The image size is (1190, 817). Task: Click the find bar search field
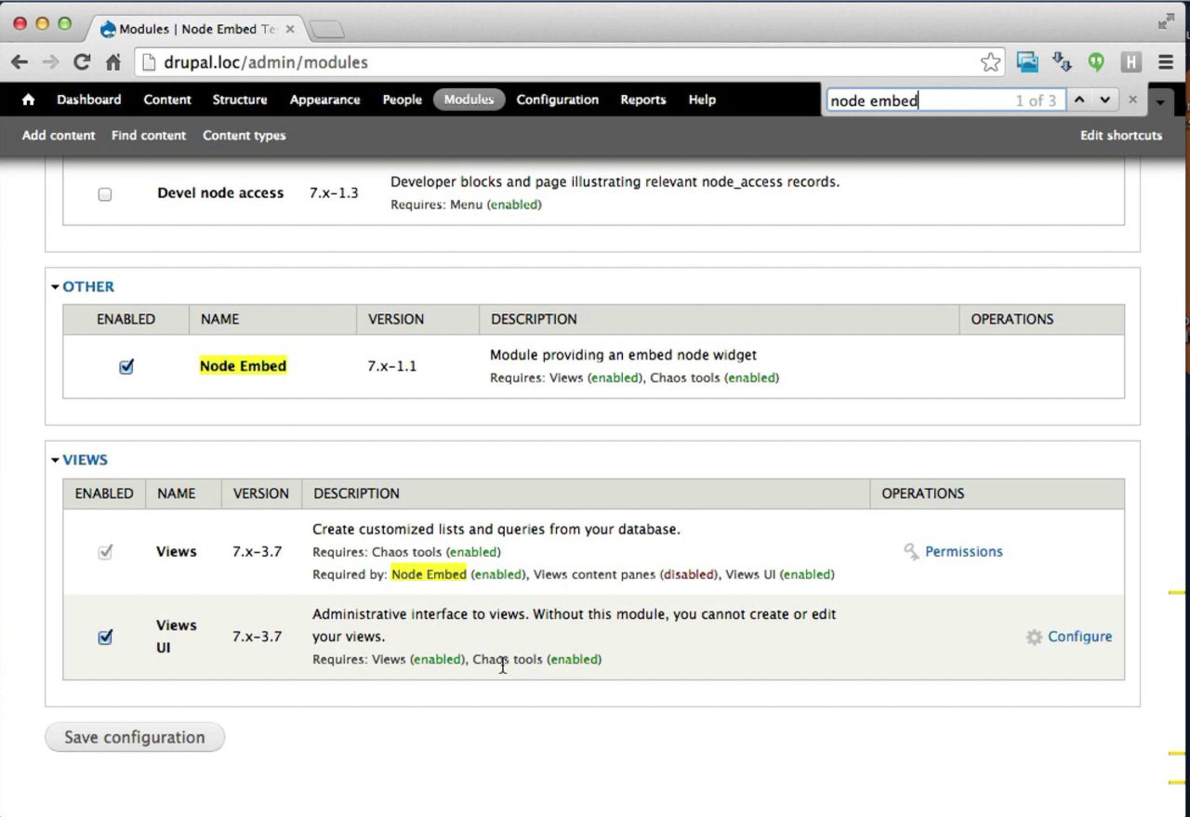(x=917, y=101)
